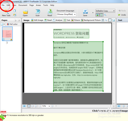The image size is (128, 121).
Task: Open the Tools menu
Action: (46, 5)
